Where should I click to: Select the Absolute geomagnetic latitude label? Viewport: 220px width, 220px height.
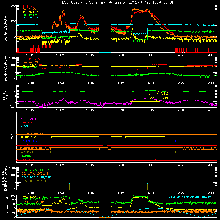[x=190, y=197]
